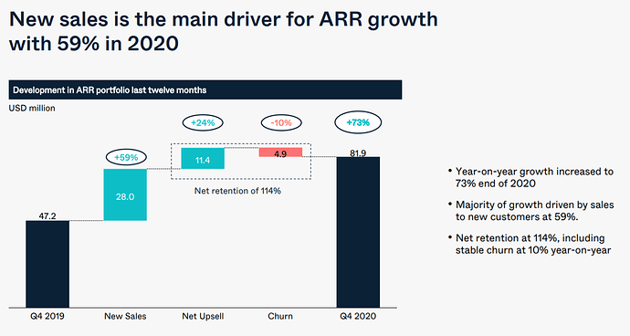Viewport: 630px width, 336px height.
Task: Click the 'Churn' axis label
Action: pyautogui.click(x=280, y=316)
